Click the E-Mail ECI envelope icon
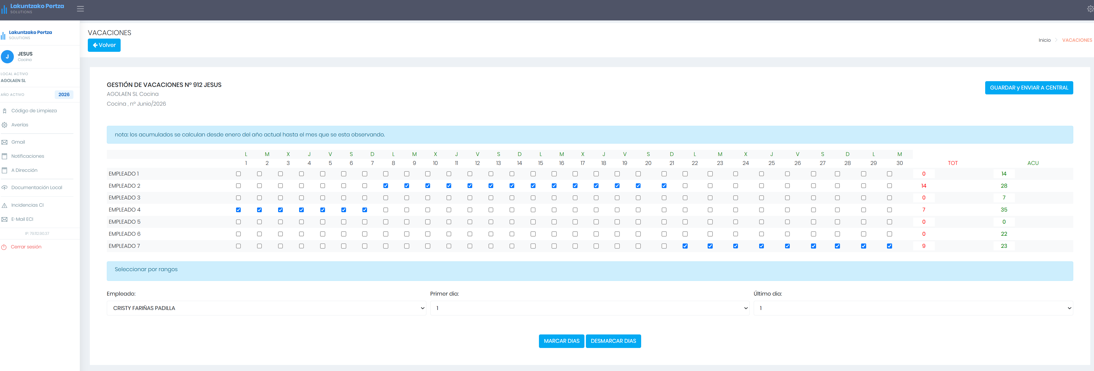1094x371 pixels. [5, 219]
